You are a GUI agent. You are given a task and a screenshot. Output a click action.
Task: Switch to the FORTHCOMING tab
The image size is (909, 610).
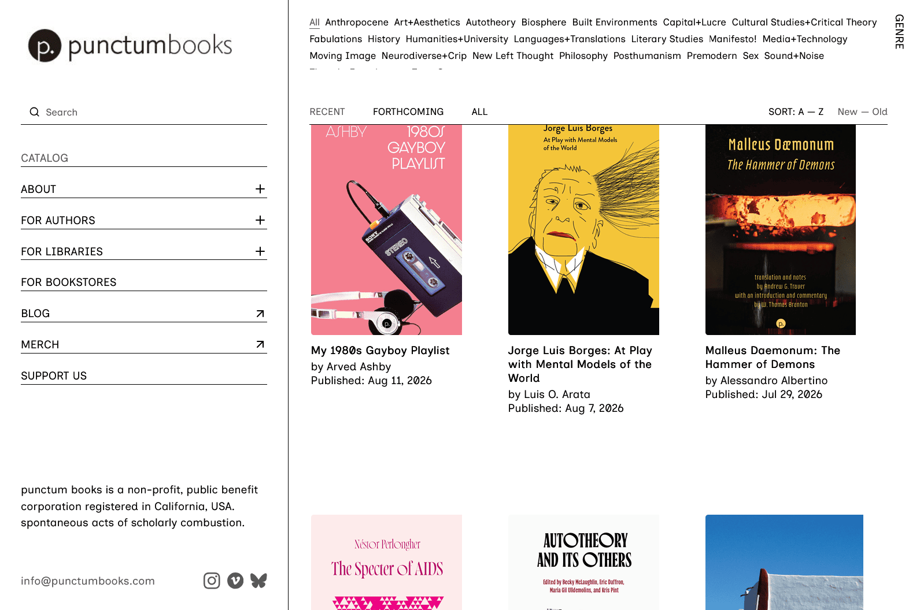point(408,112)
